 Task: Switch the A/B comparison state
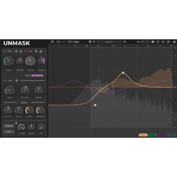(x=70, y=42)
